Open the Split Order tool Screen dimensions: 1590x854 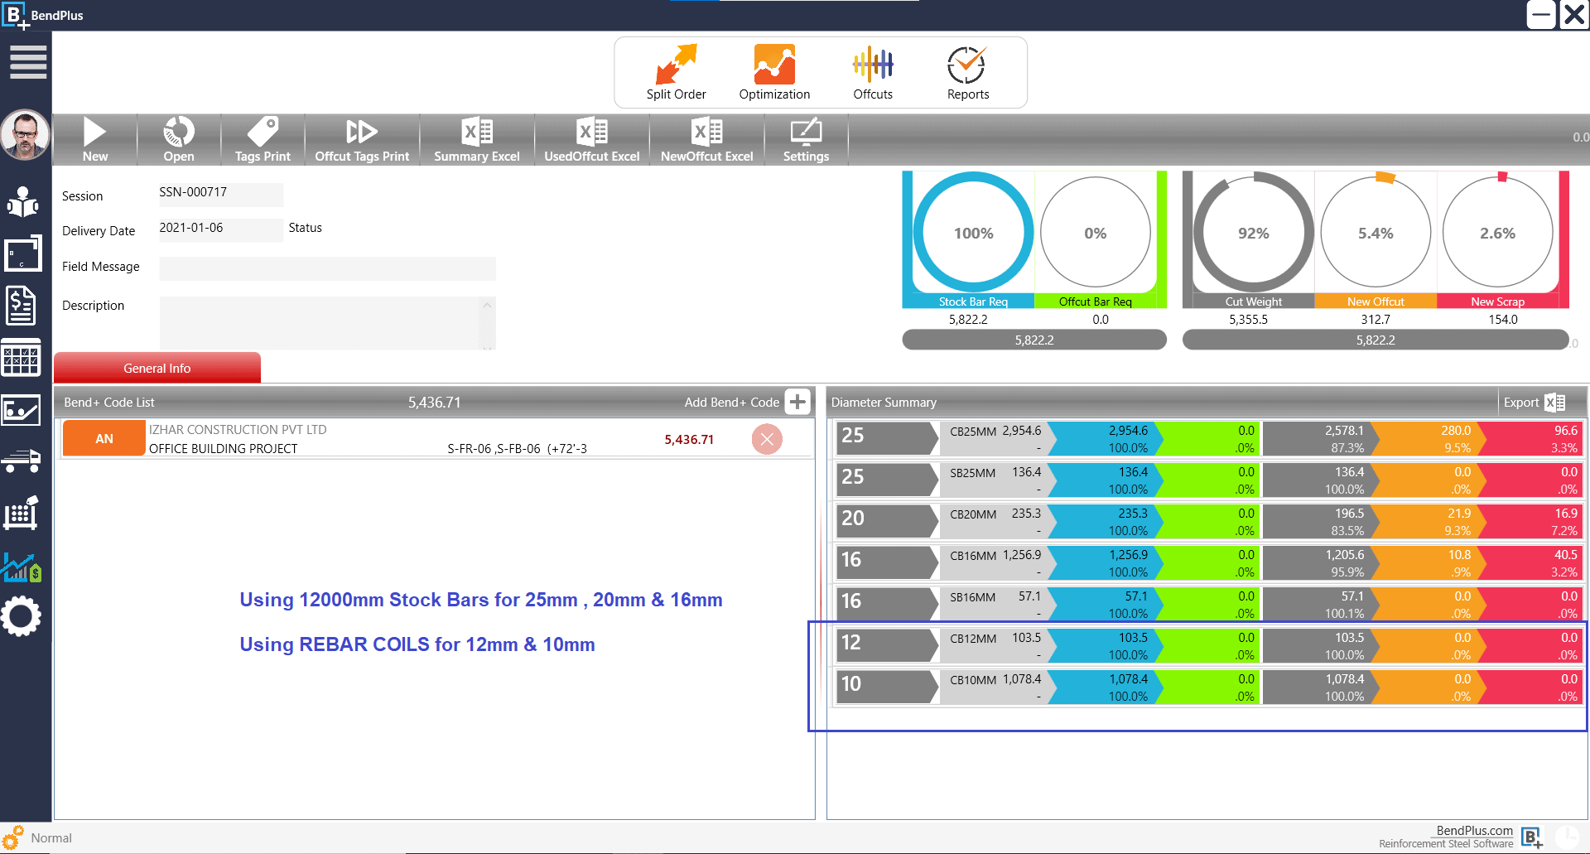pos(676,73)
